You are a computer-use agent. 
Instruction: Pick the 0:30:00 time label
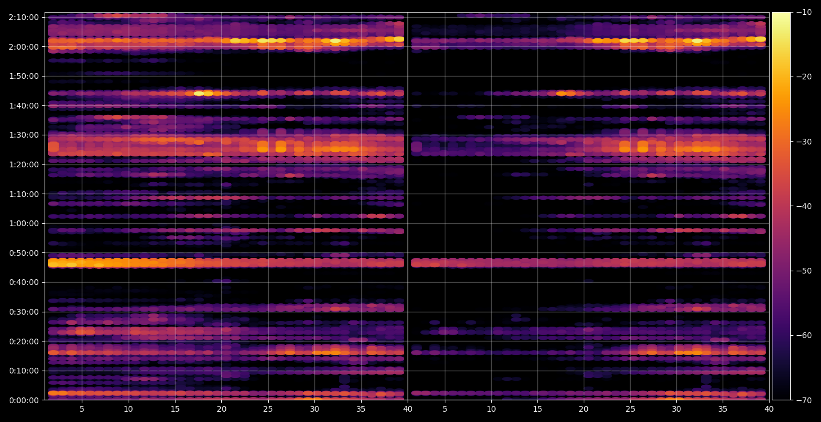pos(23,312)
